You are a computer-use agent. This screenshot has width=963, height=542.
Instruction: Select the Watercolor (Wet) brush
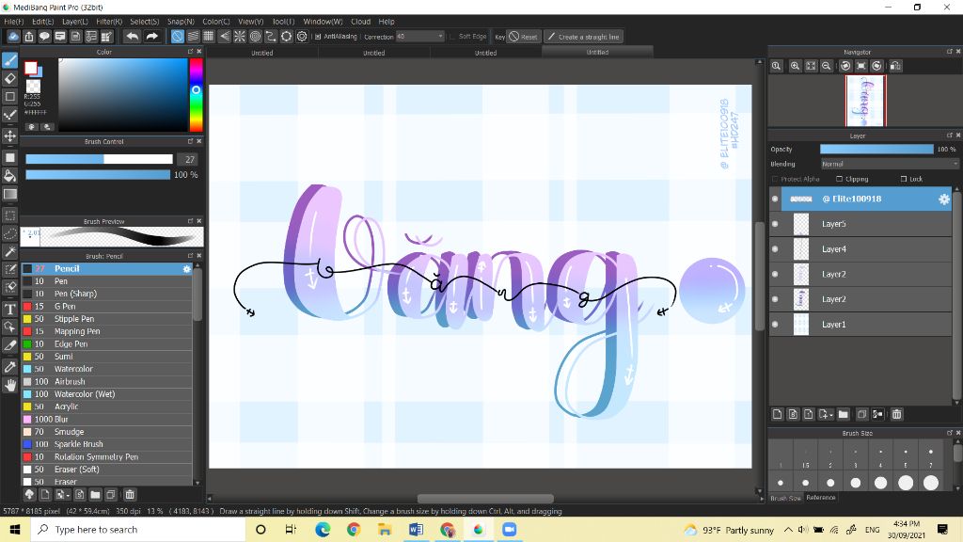pos(107,394)
